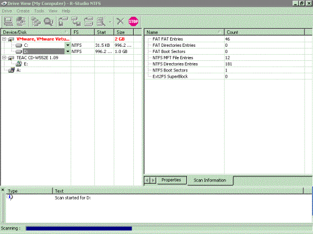Open the small toolbar dropdown arrow before Remove
The image size is (313, 234).
(110, 21)
